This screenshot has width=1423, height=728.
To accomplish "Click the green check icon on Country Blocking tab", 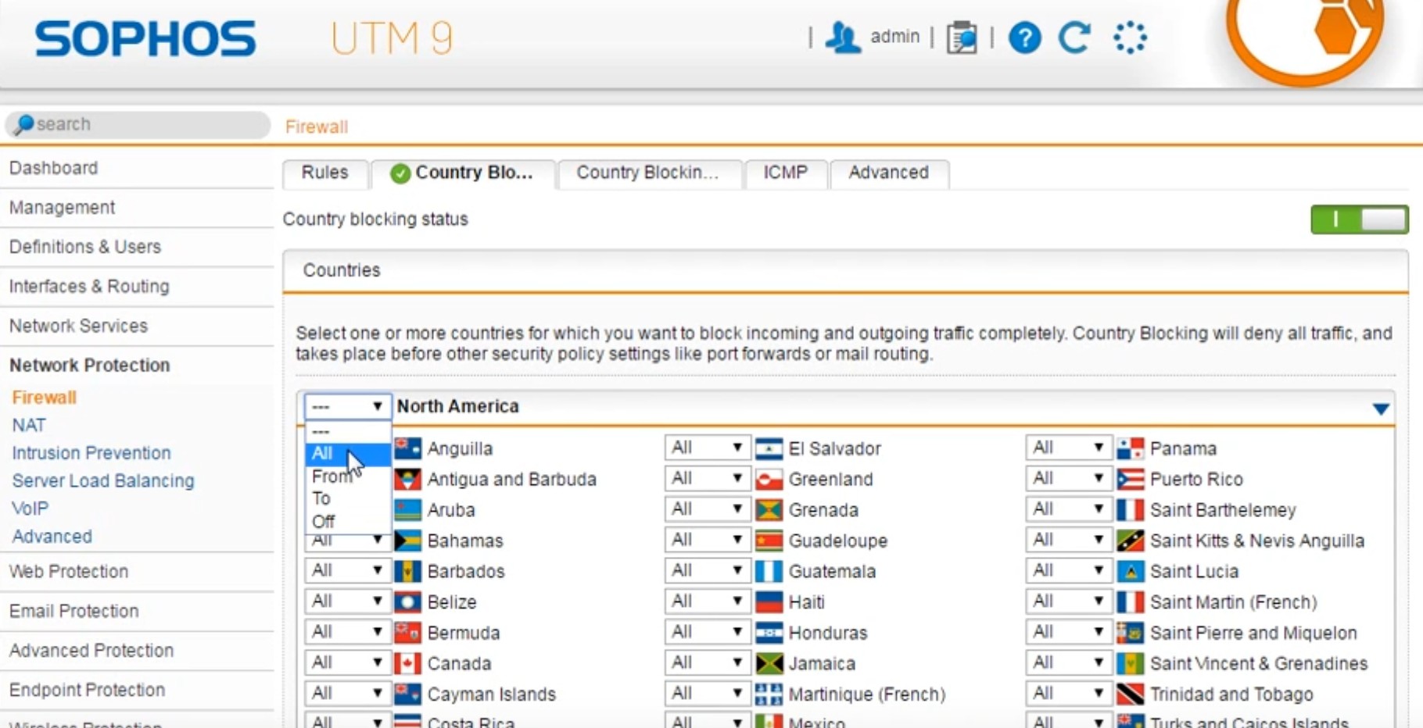I will [x=400, y=173].
